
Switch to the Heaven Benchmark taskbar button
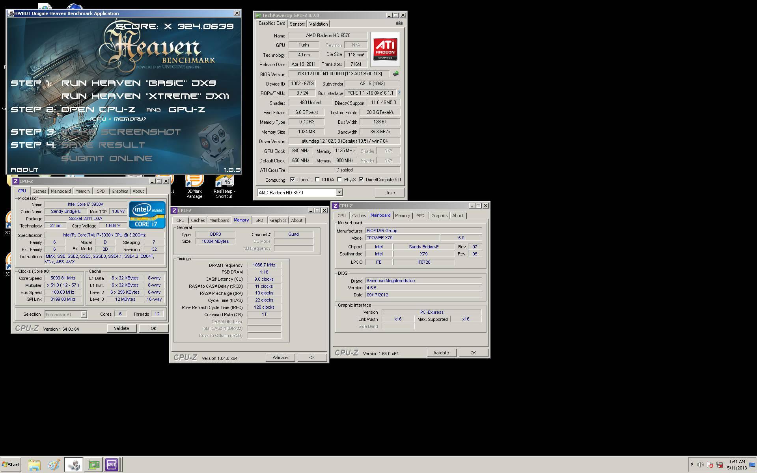click(74, 465)
